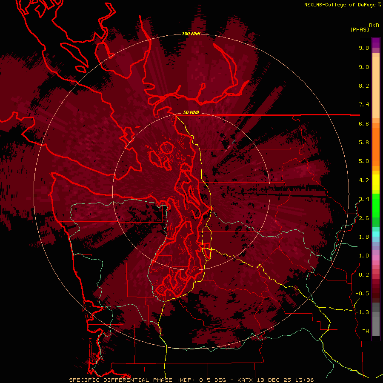Viewport: 383px width, 383px height.
Task: Click the SPECIFIC DIFFERENTIAL PHASE (KDP) caption
Action: click(x=133, y=380)
